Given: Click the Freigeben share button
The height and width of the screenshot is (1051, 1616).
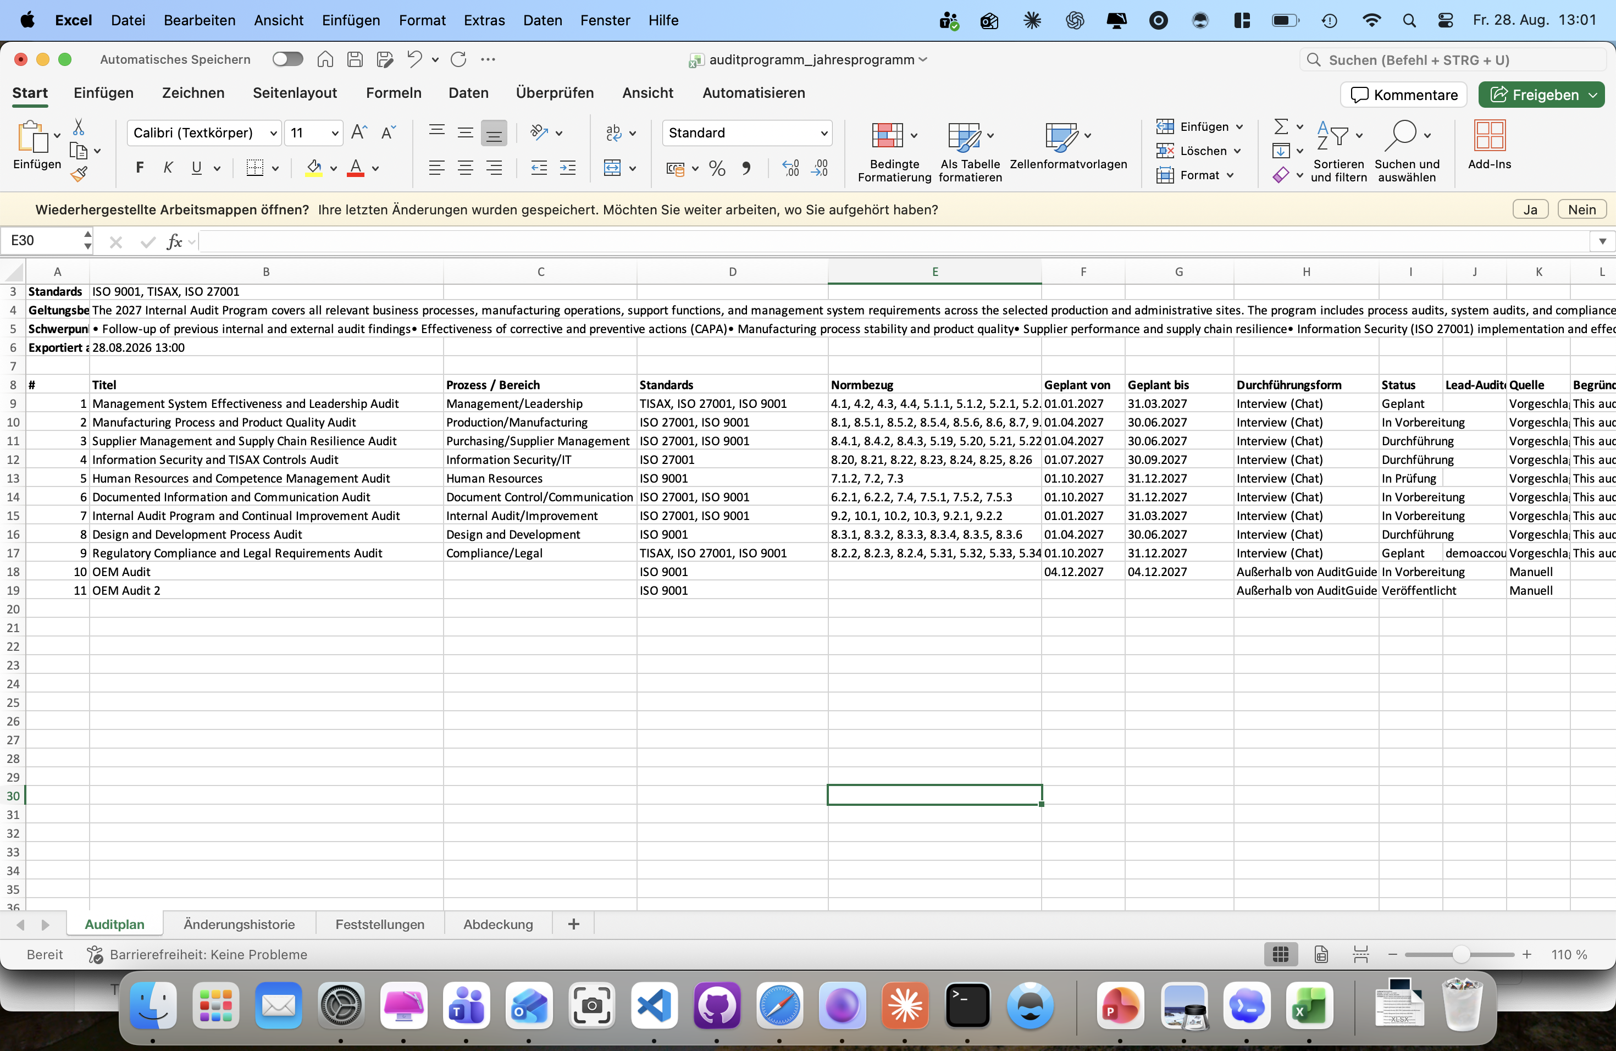Looking at the screenshot, I should point(1535,95).
